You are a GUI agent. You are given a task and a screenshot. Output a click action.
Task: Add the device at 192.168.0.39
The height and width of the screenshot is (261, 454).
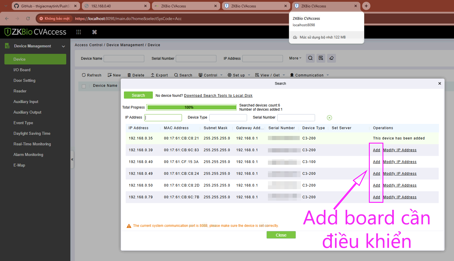(x=377, y=150)
